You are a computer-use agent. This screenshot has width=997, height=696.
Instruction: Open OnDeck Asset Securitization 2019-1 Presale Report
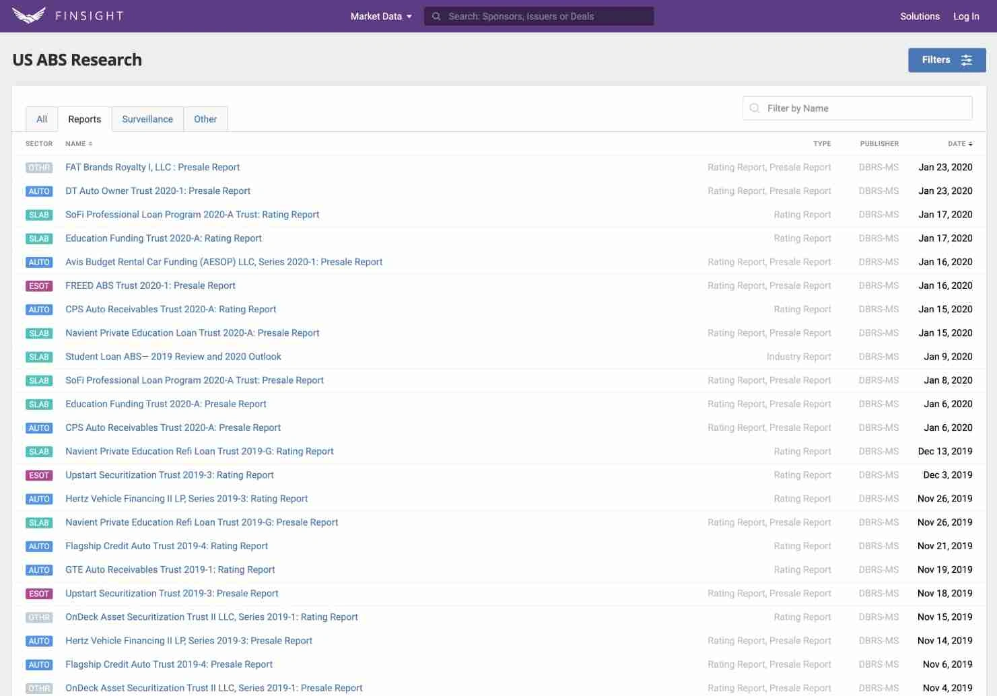(213, 688)
